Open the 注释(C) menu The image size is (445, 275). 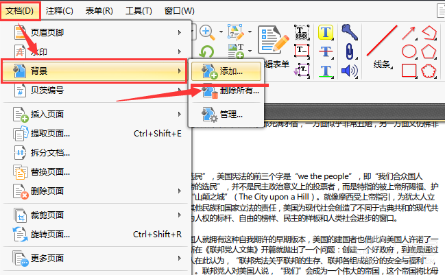(60, 11)
